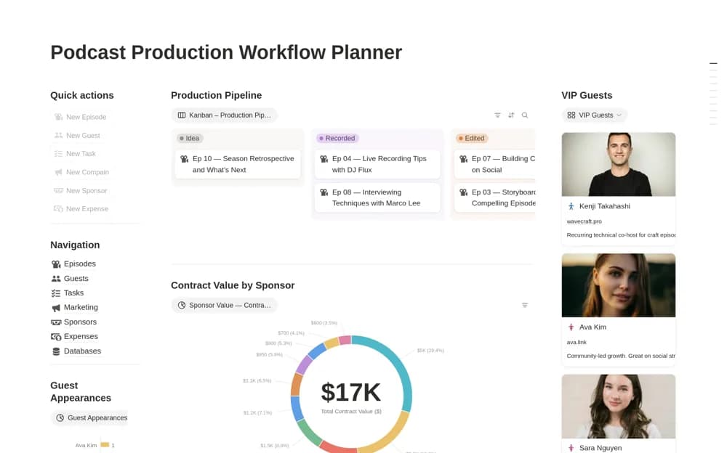This screenshot has height=453, width=727.
Task: Click the filter icon in Production Pipeline
Action: click(497, 115)
